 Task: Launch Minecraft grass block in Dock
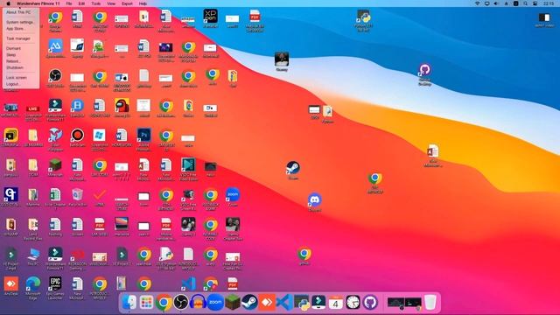[233, 303]
